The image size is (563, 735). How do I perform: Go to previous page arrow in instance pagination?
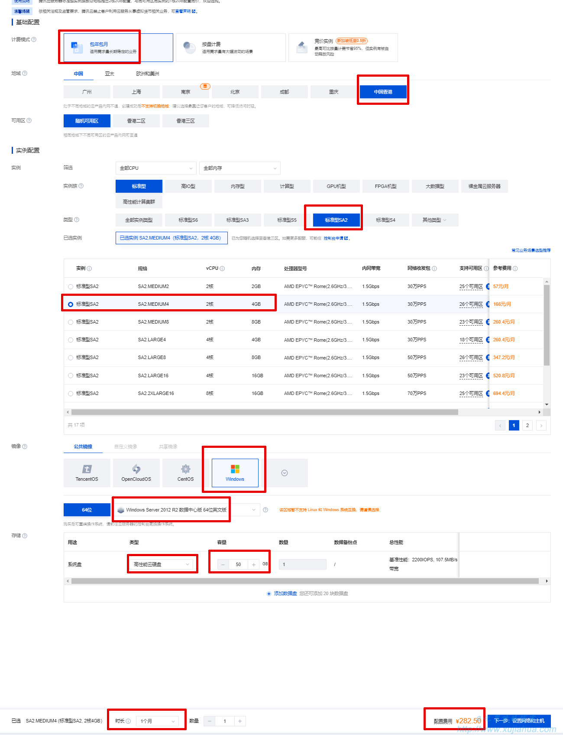(x=500, y=425)
